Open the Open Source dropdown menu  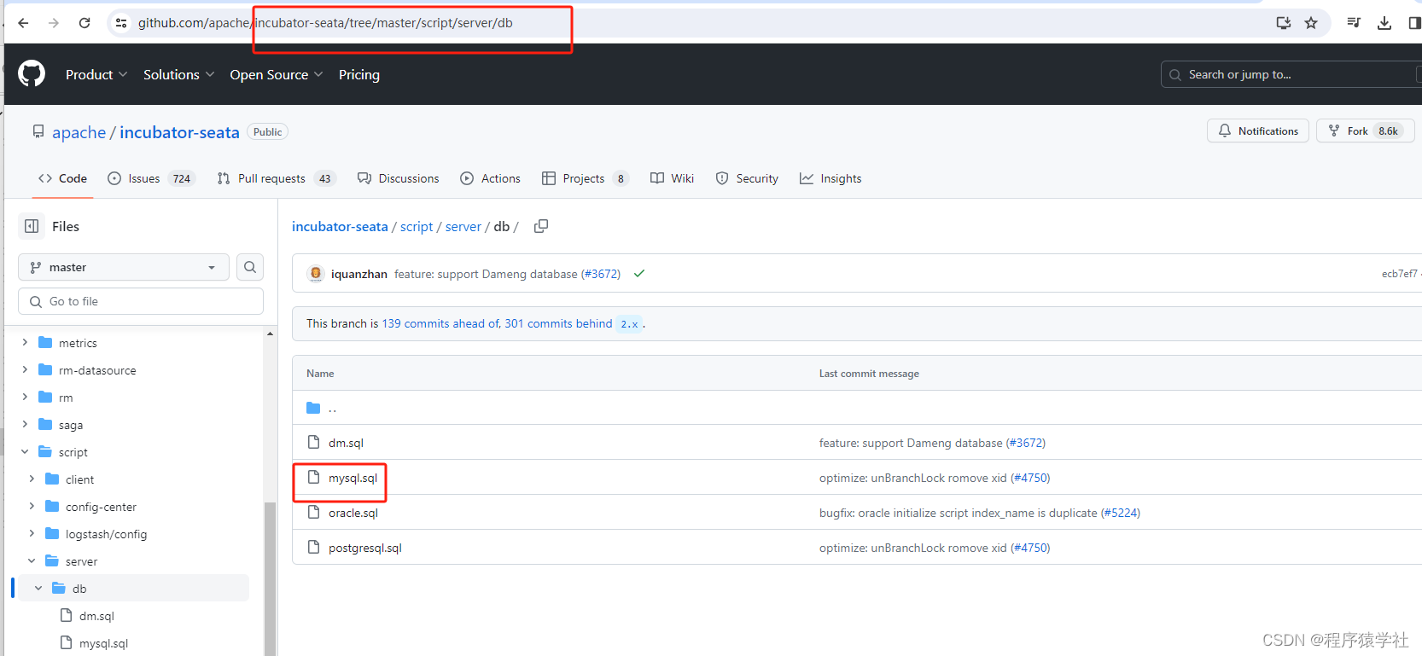(x=277, y=75)
